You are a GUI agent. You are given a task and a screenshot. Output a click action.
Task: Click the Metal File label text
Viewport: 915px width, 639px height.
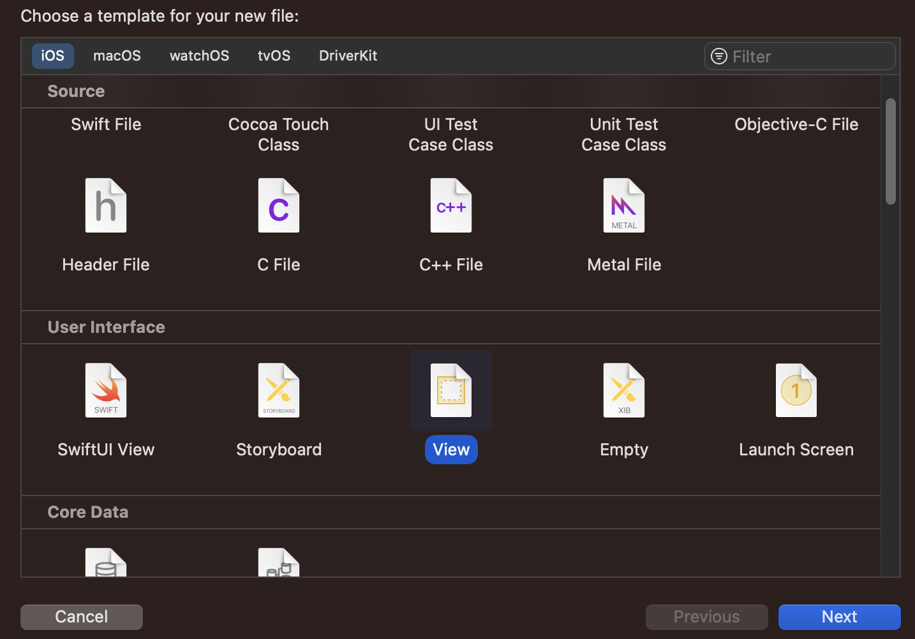pos(624,265)
